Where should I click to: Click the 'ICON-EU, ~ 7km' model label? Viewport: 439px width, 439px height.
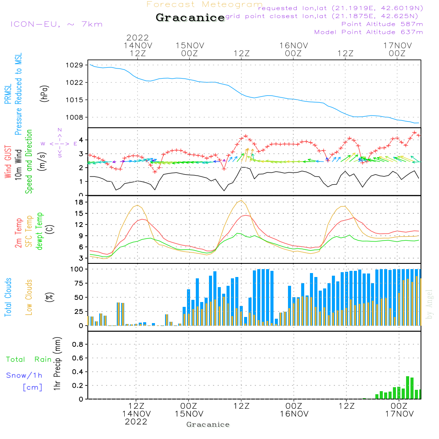pyautogui.click(x=57, y=24)
